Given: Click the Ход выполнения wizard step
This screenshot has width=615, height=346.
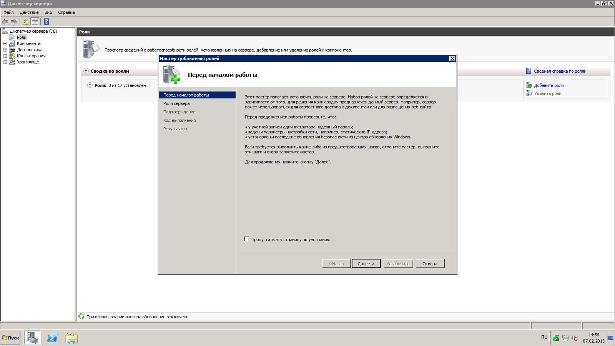Looking at the screenshot, I should coord(180,120).
